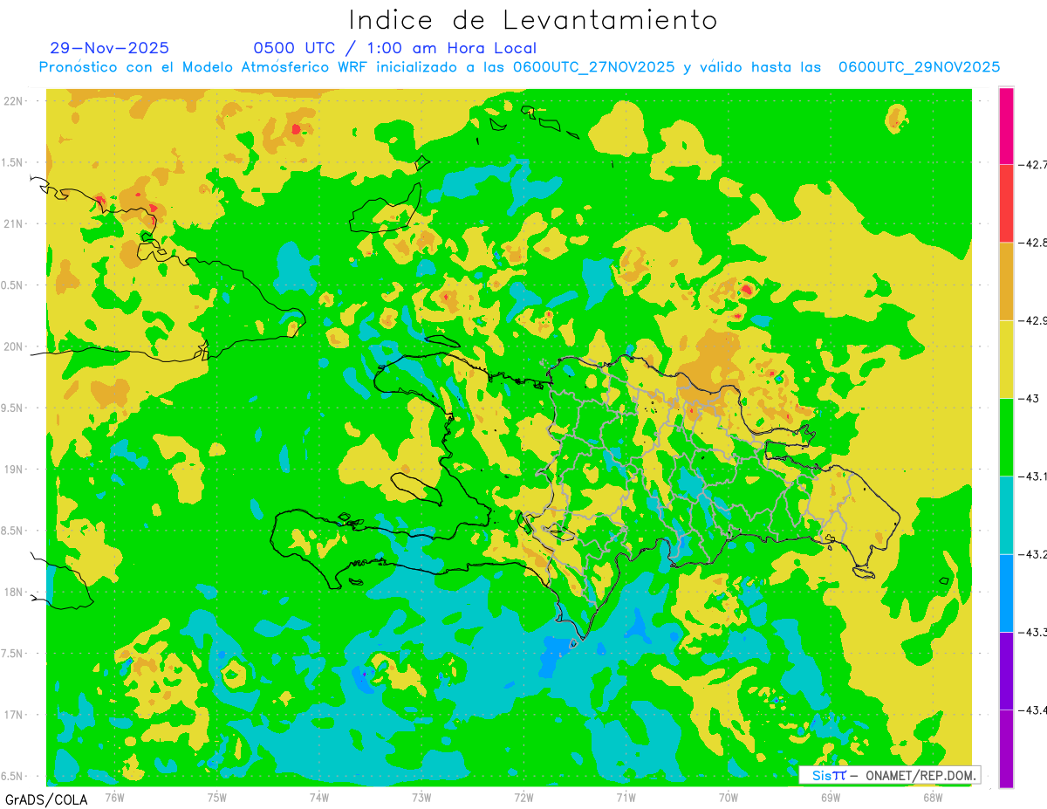Click the '21N' latitude label

click(14, 223)
